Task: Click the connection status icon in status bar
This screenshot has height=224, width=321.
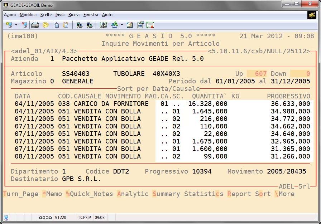Action: coord(6,217)
